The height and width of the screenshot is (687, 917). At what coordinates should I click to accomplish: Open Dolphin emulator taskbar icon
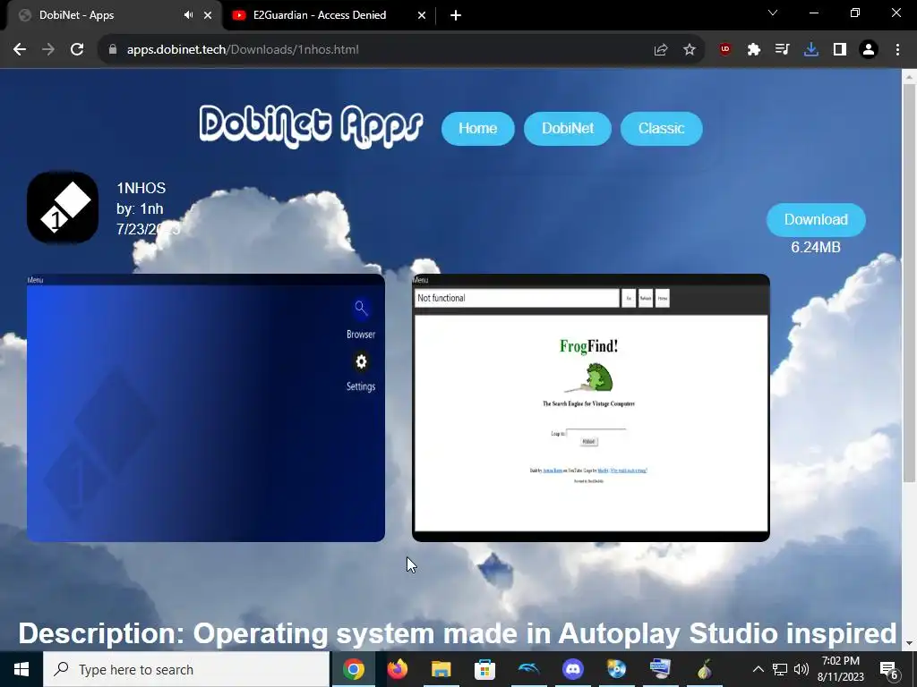point(528,669)
